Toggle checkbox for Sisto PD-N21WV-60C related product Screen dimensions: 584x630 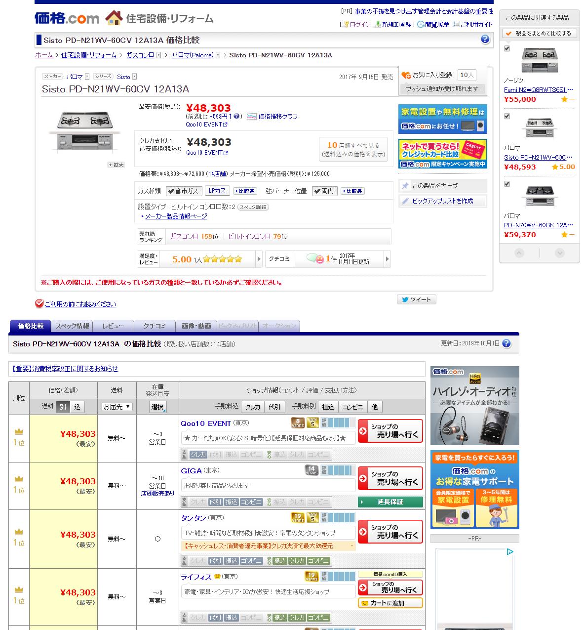507,116
